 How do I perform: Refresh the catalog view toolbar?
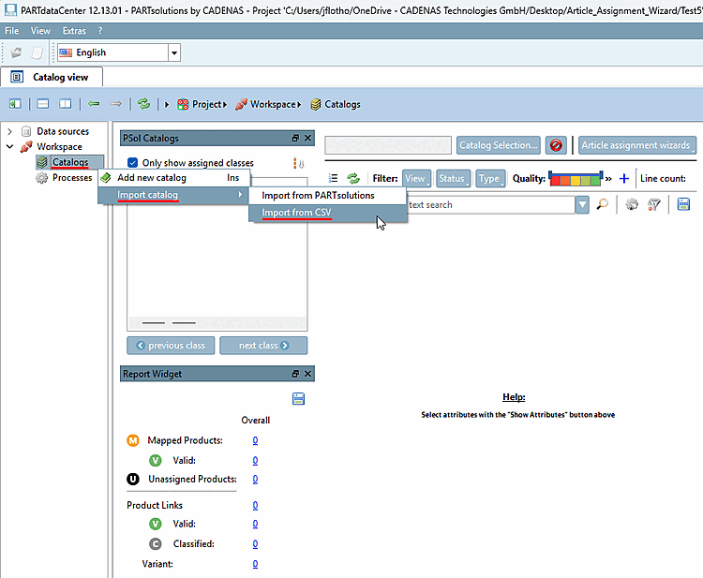coord(144,104)
